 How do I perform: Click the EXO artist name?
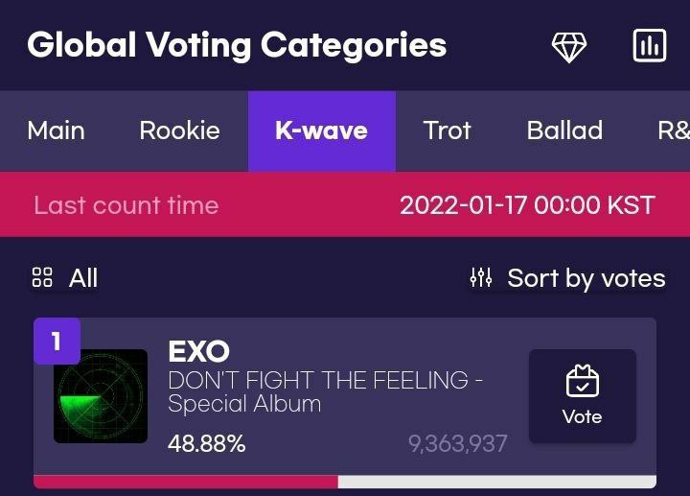pos(199,351)
